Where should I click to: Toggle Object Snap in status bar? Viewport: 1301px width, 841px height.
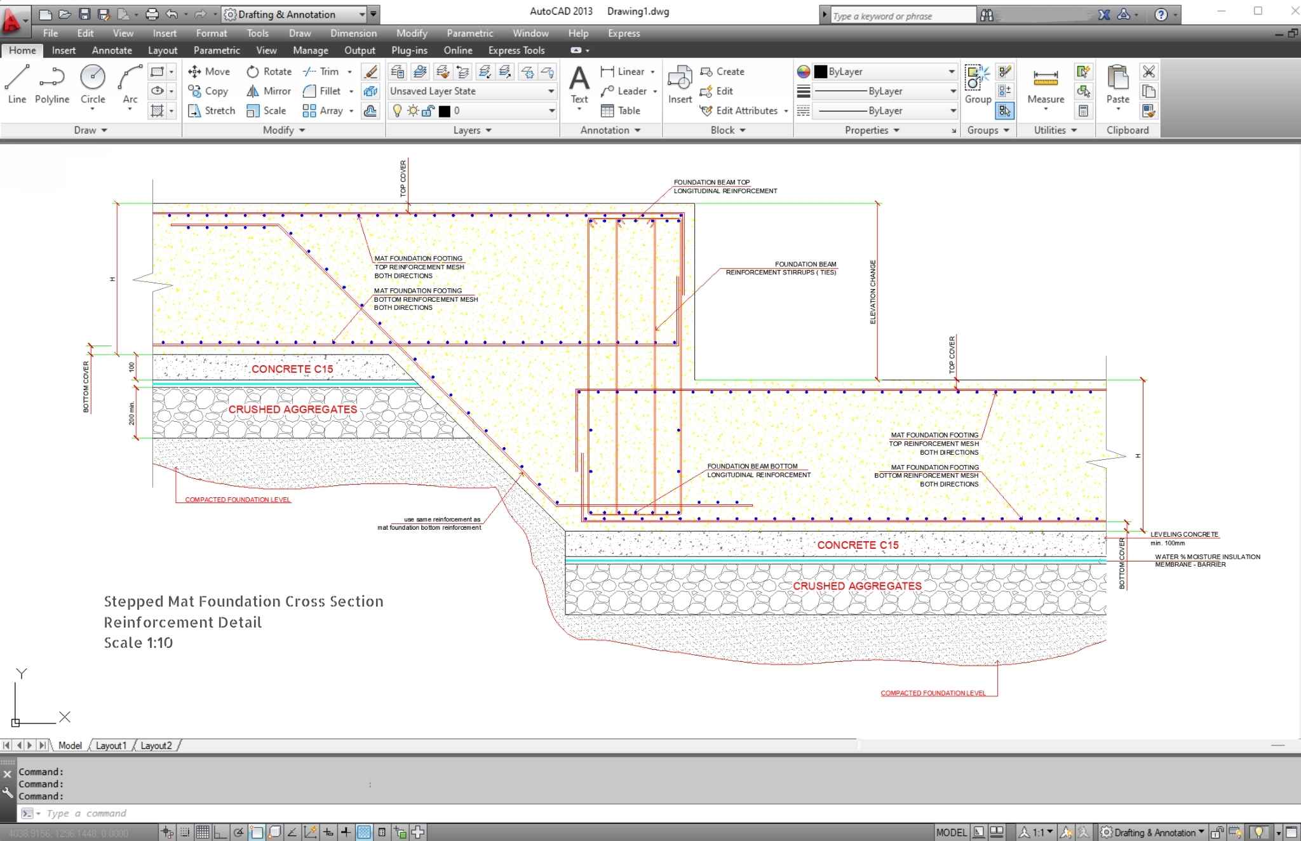257,832
